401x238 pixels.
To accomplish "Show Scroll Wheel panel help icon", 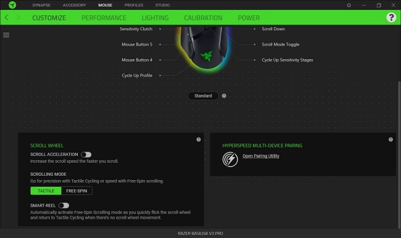I will click(x=199, y=139).
